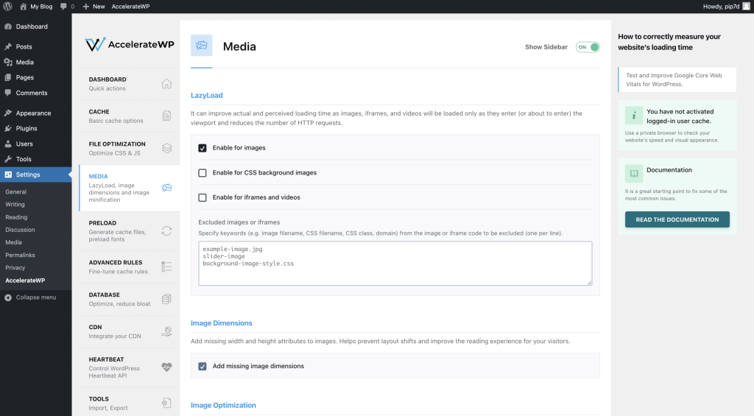754x416 pixels.
Task: Click the Users icon in the sidebar
Action: tap(8, 144)
